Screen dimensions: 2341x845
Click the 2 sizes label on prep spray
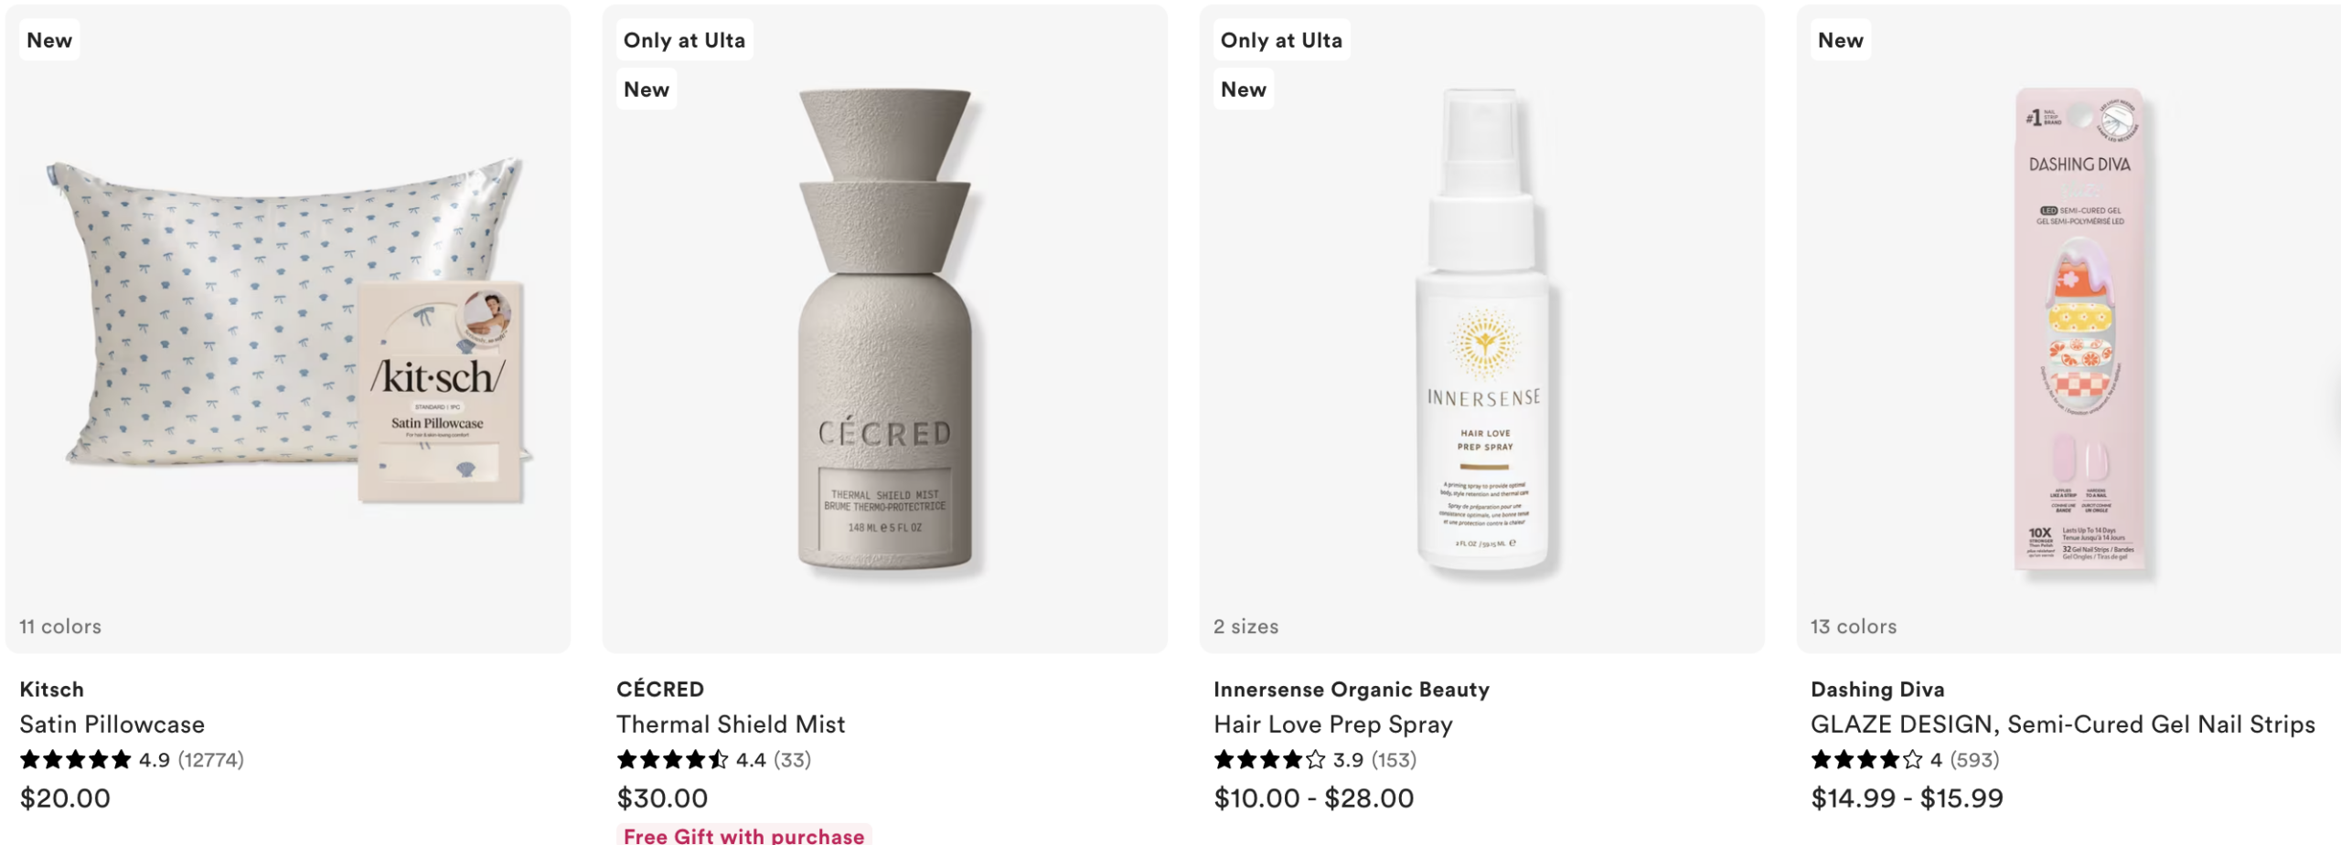tap(1245, 627)
